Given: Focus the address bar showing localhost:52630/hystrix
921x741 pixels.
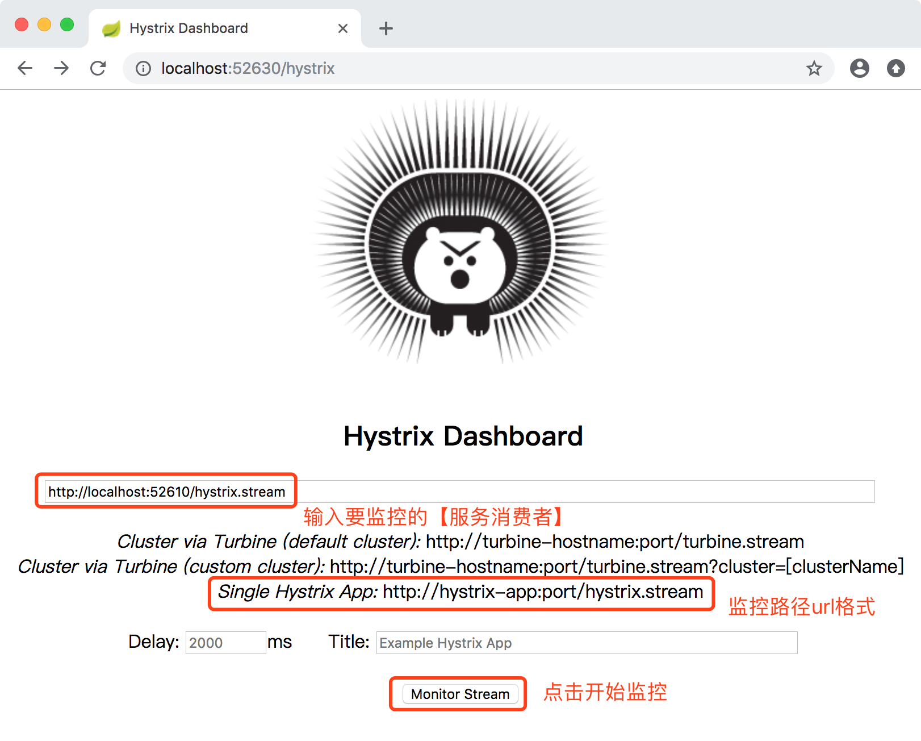Looking at the screenshot, I should (x=479, y=68).
